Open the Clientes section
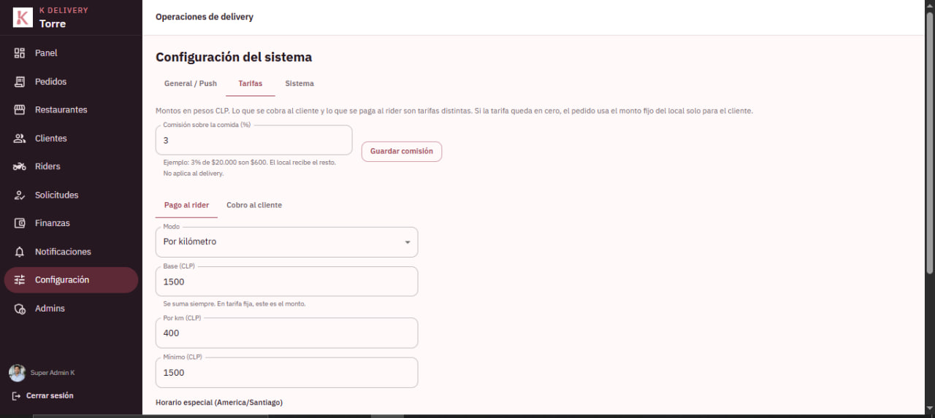Image resolution: width=935 pixels, height=418 pixels. coord(71,139)
